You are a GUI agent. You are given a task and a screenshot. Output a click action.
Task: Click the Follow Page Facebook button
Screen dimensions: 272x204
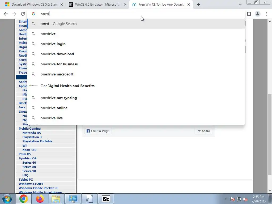98,131
